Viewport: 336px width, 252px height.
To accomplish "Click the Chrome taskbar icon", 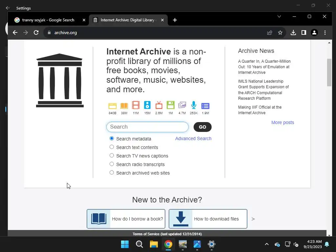I will click(x=168, y=244).
